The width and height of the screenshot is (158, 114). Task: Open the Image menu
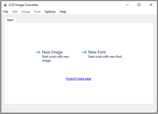pyautogui.click(x=26, y=12)
